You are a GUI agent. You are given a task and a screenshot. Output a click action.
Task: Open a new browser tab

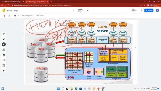tap(51, 2)
